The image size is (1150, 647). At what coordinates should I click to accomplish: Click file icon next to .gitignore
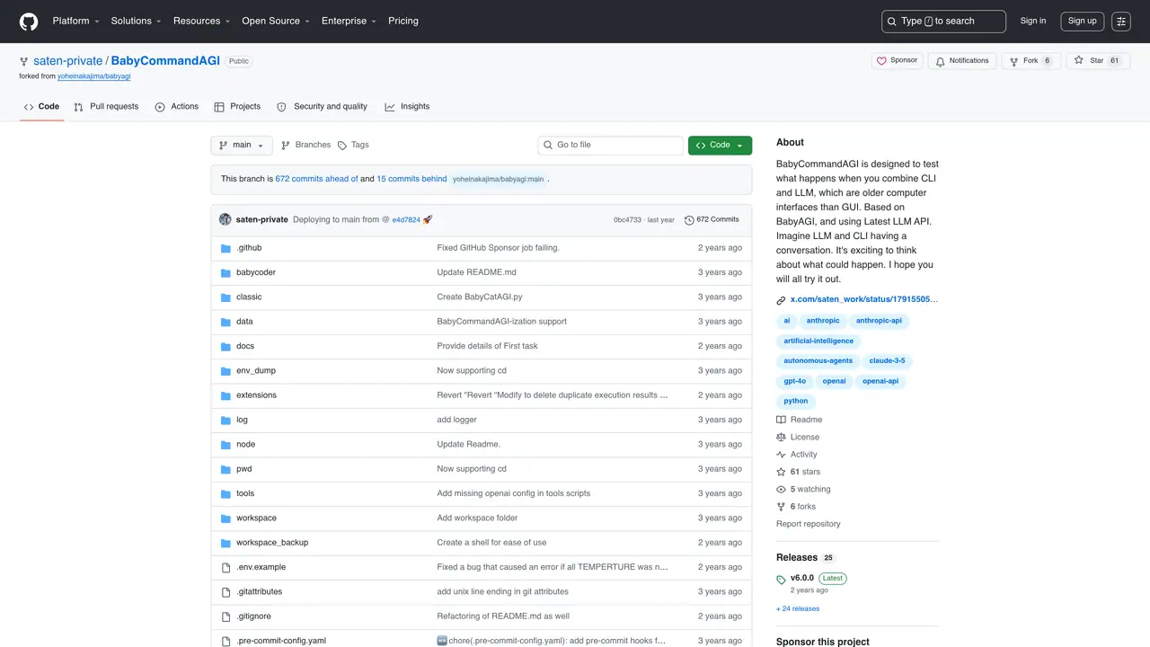pos(226,616)
